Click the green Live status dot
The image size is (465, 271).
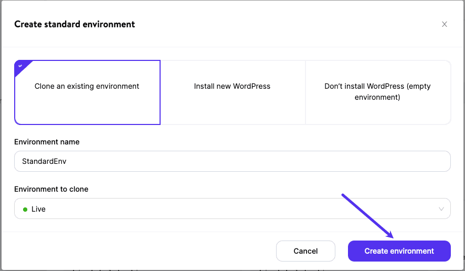coord(25,209)
